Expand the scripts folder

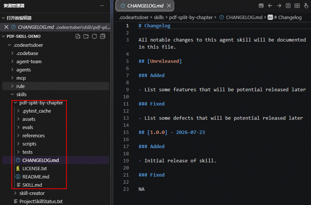pos(18,144)
